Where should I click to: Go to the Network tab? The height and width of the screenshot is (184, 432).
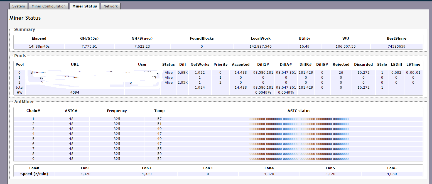click(111, 6)
